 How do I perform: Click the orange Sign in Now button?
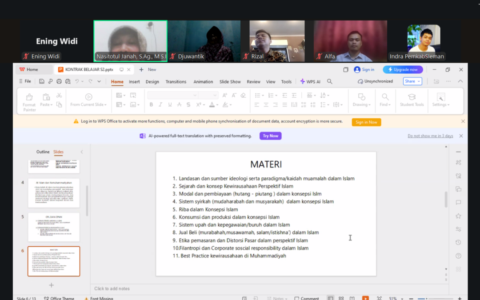pyautogui.click(x=366, y=122)
